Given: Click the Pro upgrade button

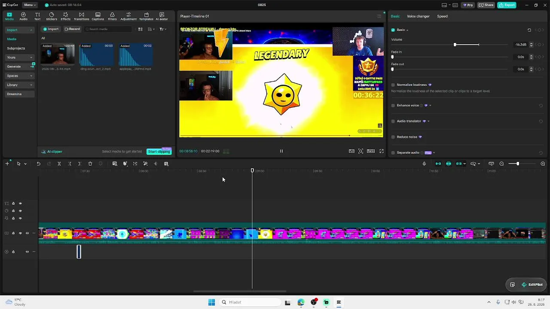Looking at the screenshot, I should coord(467,5).
